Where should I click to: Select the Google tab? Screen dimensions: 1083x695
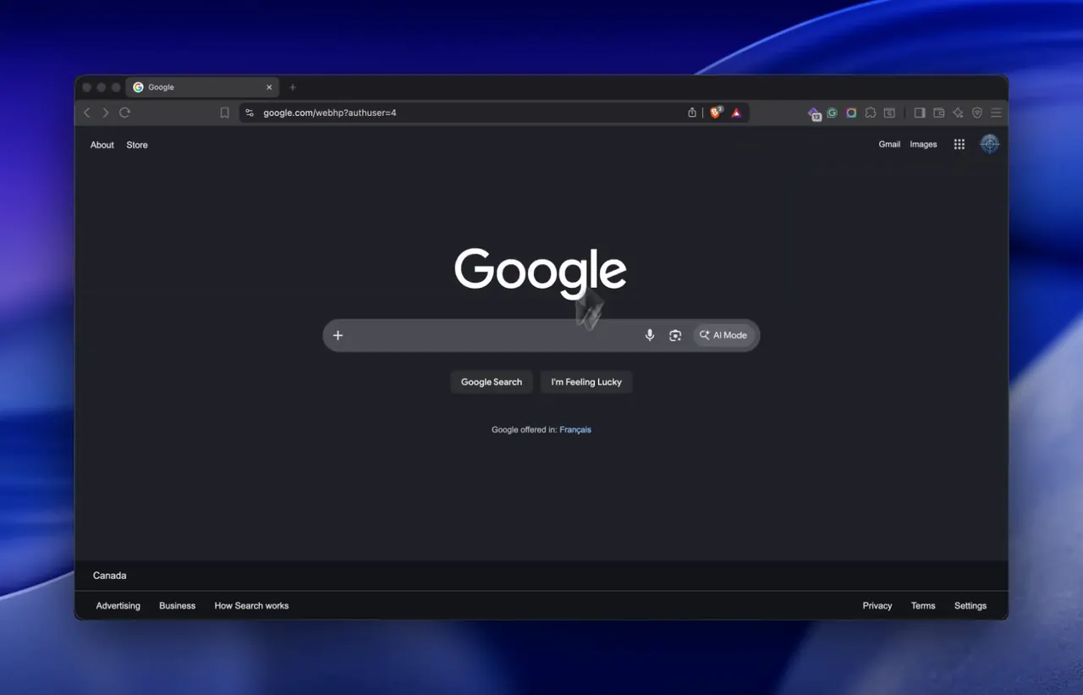point(202,87)
